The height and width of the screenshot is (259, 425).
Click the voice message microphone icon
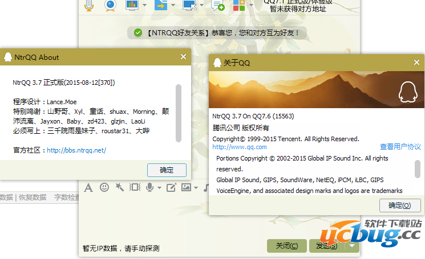coord(149,187)
